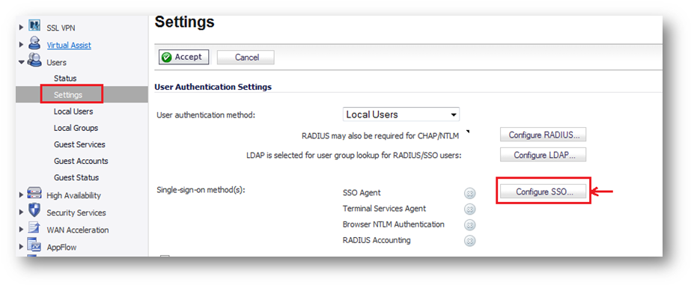The height and width of the screenshot is (288, 694).
Task: Click the SSL VPN label
Action: pos(61,28)
